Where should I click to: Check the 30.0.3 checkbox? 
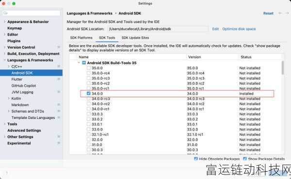[x=89, y=150]
